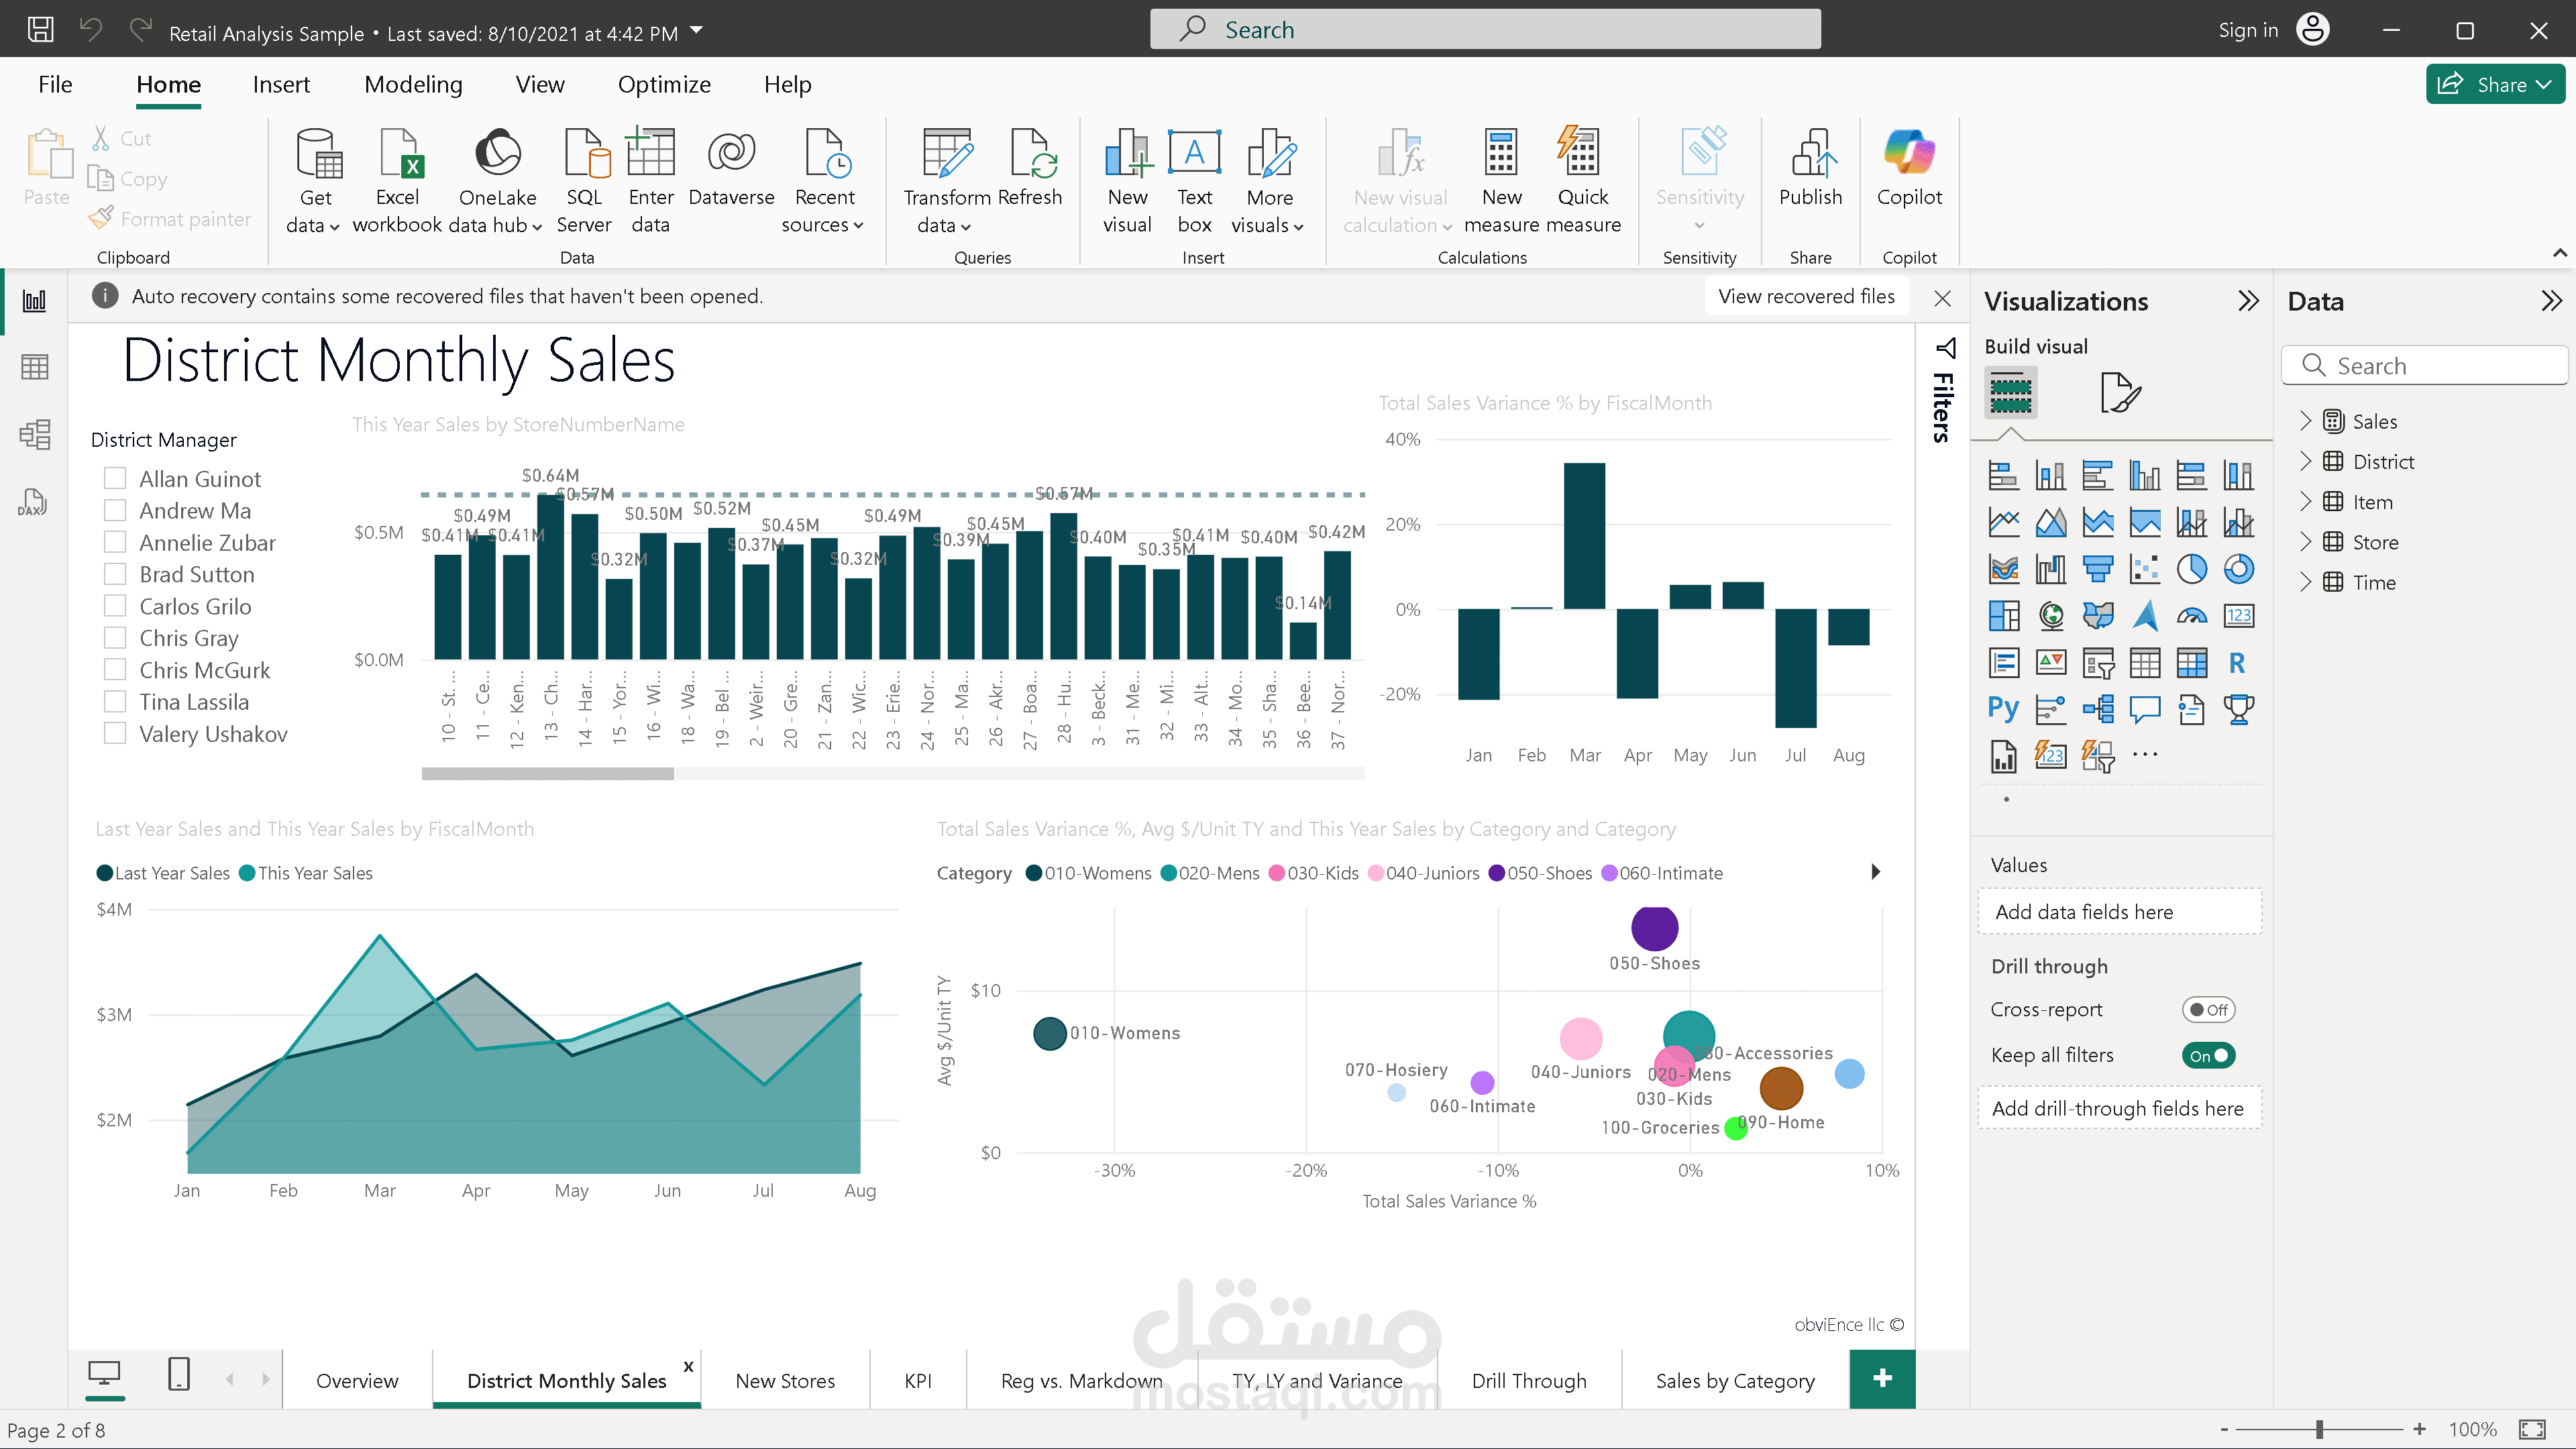Image resolution: width=2576 pixels, height=1449 pixels.
Task: Enable the Cross-report toggle
Action: click(x=2208, y=1009)
